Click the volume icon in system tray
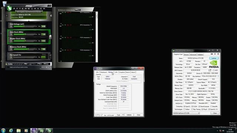This screenshot has height=133, width=237. point(223,131)
